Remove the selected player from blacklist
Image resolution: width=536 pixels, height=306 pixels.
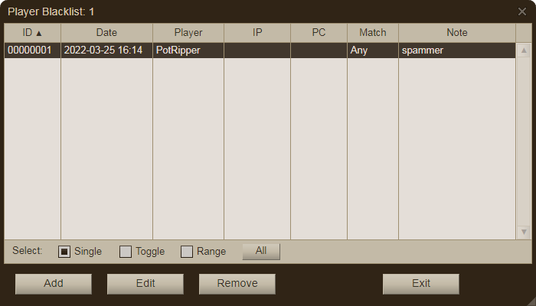pos(237,283)
